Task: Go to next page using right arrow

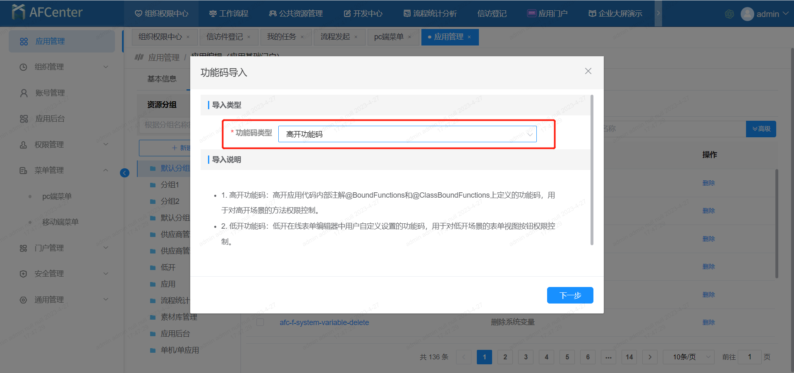Action: [x=650, y=357]
